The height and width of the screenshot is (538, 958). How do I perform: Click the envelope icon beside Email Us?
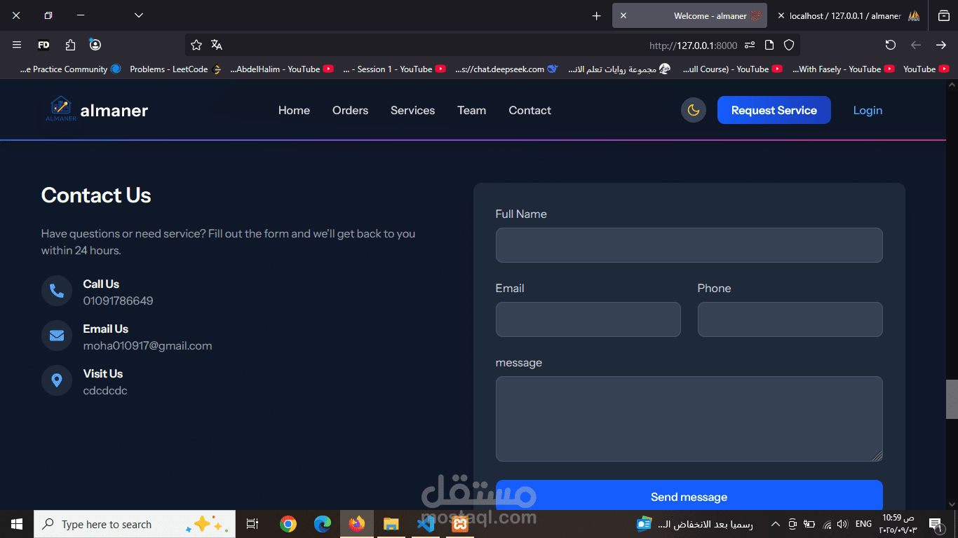tap(57, 336)
